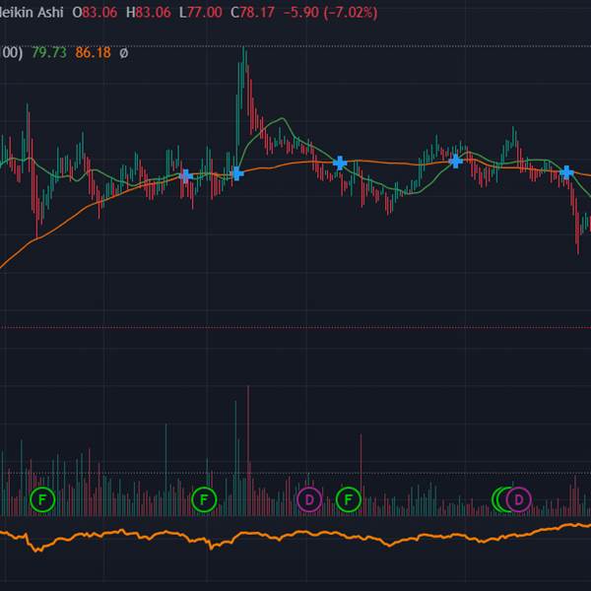Click the low value L77.00
591x591 pixels.
pos(201,13)
